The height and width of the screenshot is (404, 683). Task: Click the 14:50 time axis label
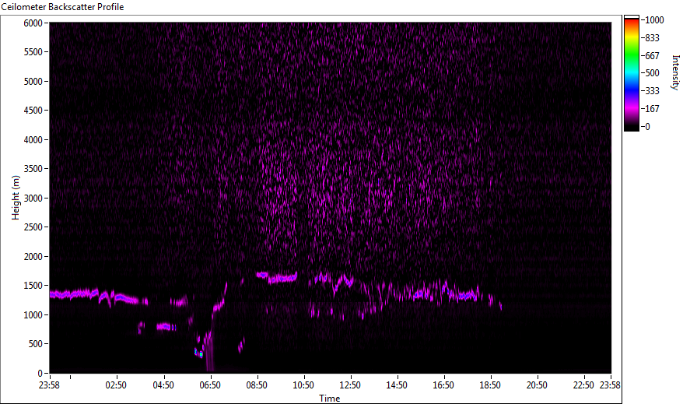point(397,385)
